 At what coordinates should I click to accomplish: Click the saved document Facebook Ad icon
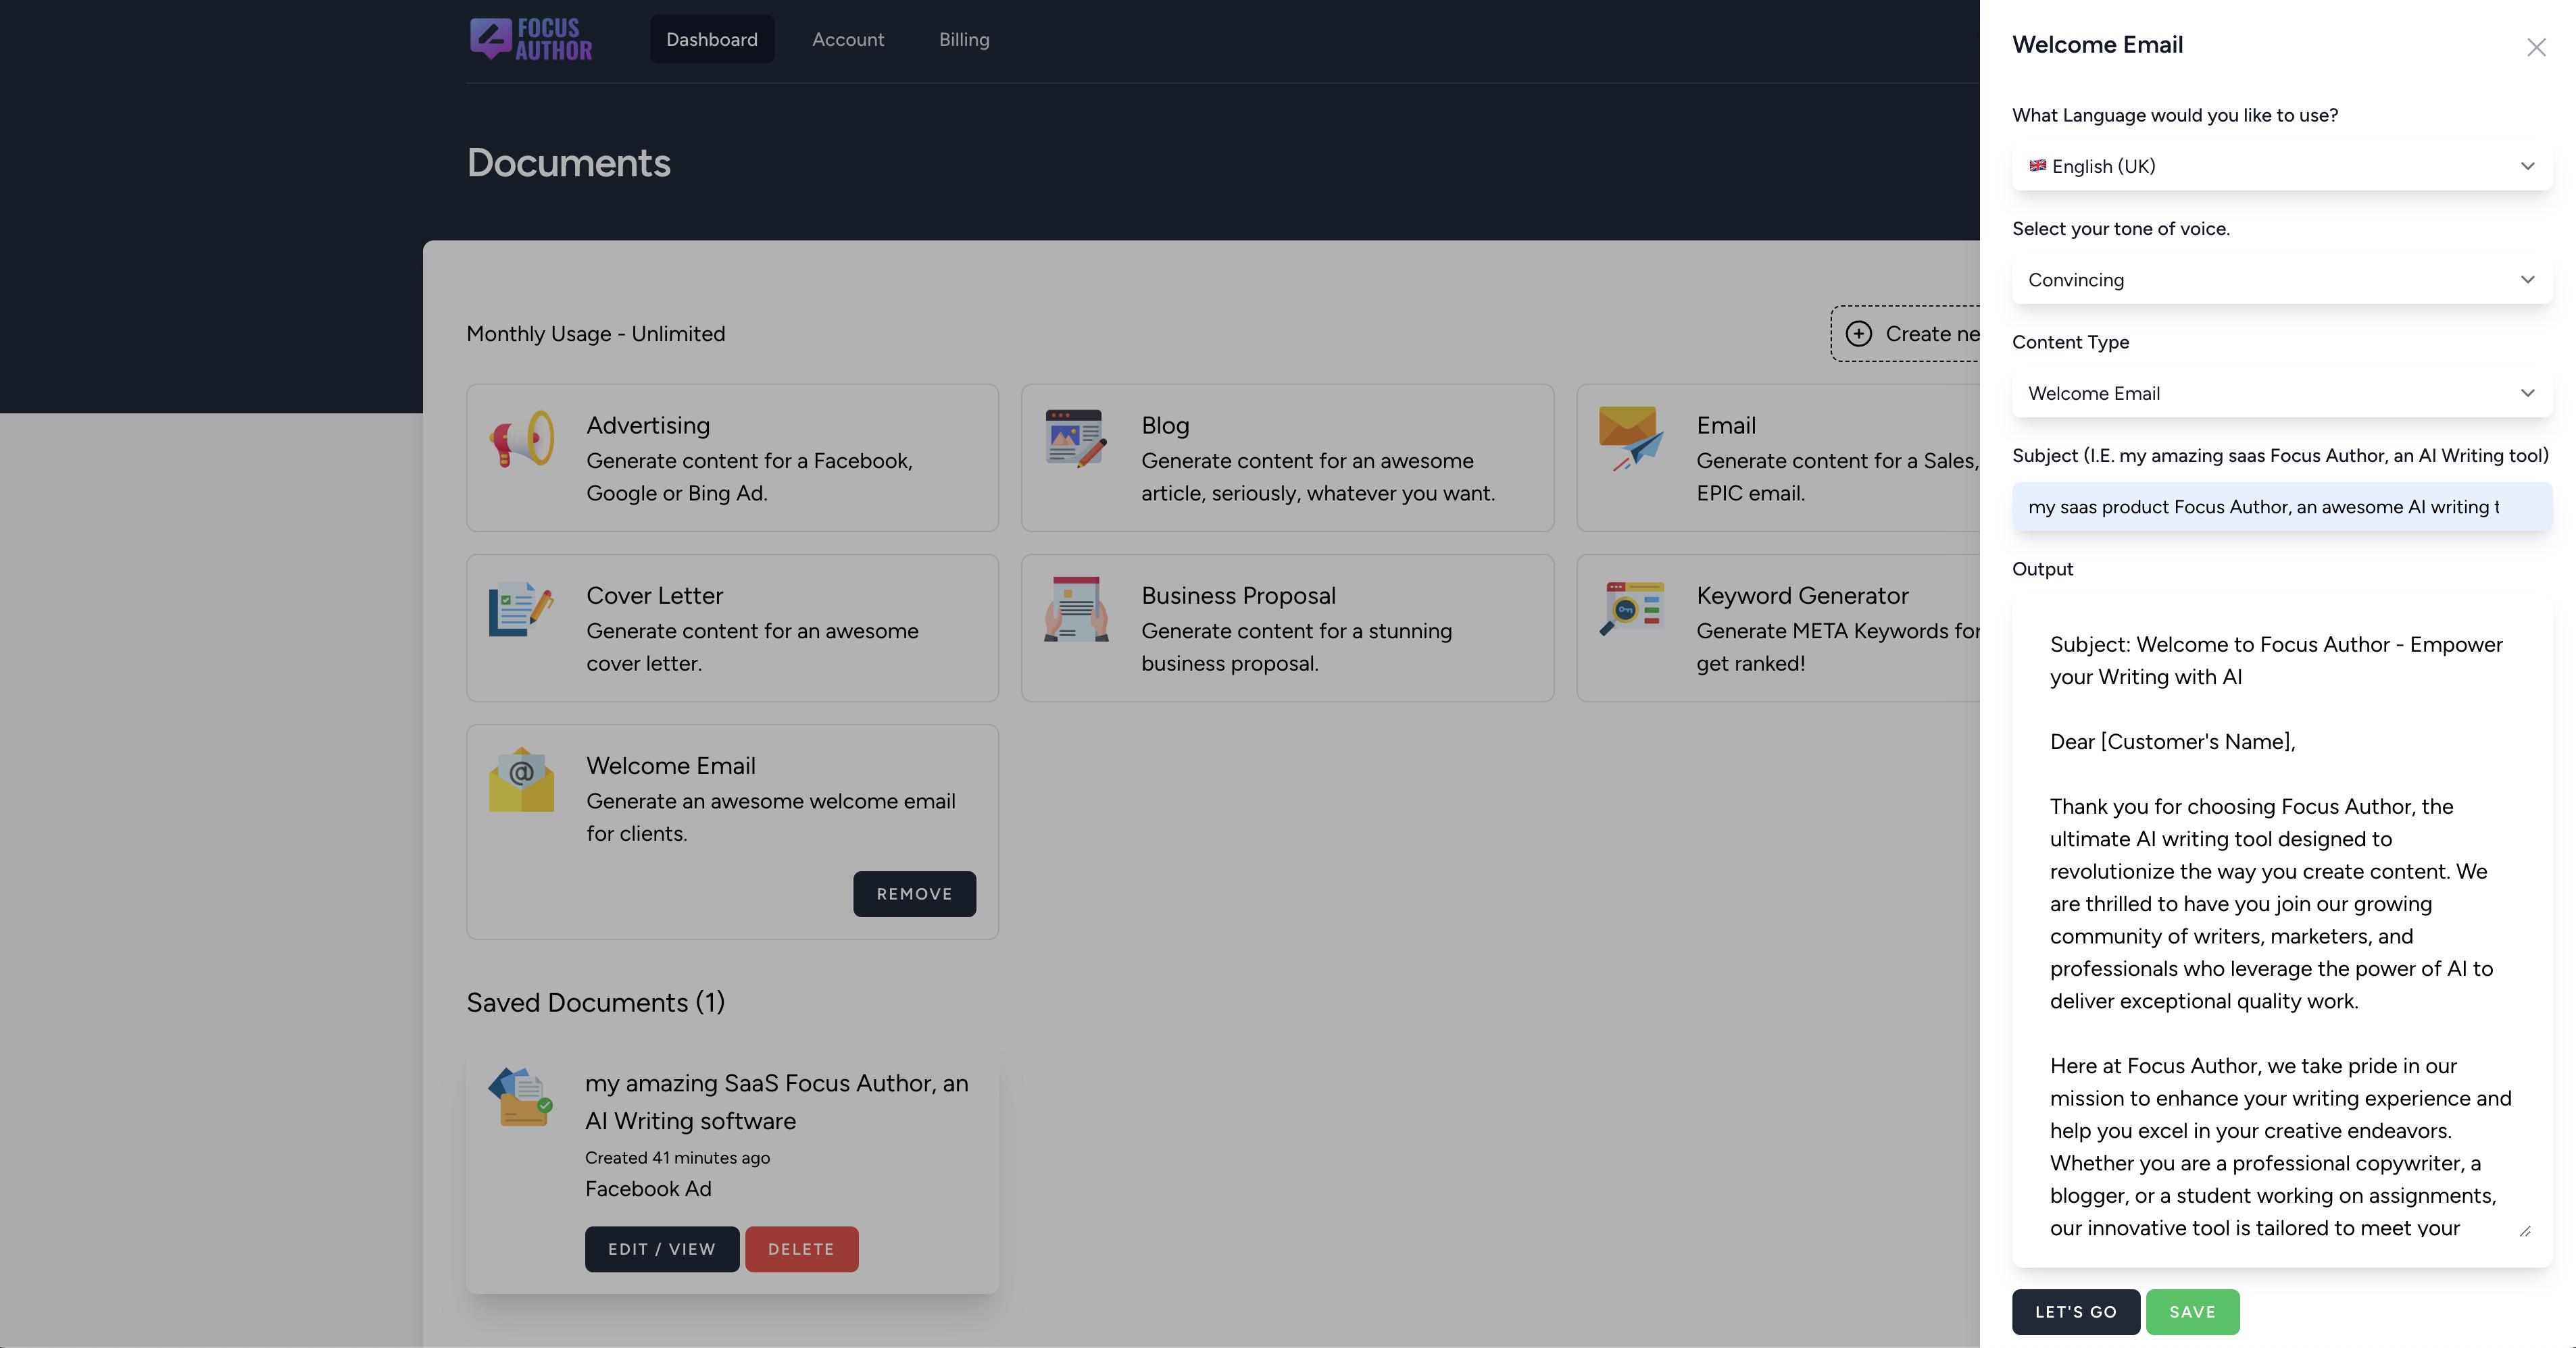(520, 1097)
